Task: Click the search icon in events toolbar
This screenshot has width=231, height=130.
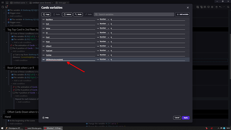Action: pos(228,7)
